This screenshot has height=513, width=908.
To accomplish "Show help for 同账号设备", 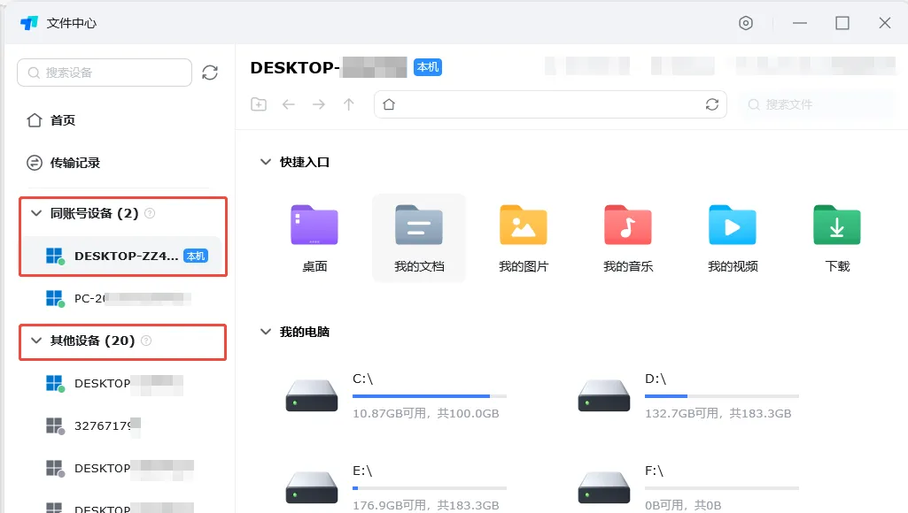I will coord(150,213).
